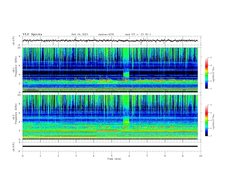Click the '-7' value on ch.2 colorbar
Image resolution: width=226 pixels, height=175 pixels.
pos(211,136)
